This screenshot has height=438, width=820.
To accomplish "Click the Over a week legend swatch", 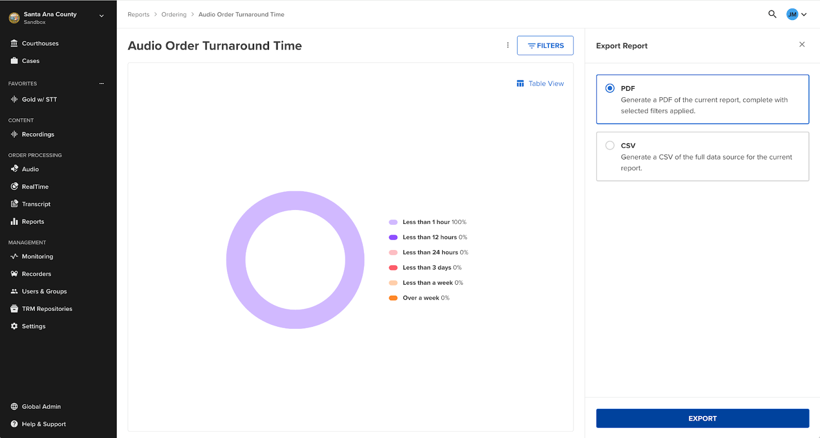I will coord(393,298).
